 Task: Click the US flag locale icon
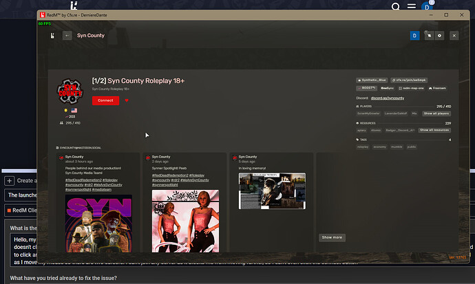pyautogui.click(x=74, y=111)
